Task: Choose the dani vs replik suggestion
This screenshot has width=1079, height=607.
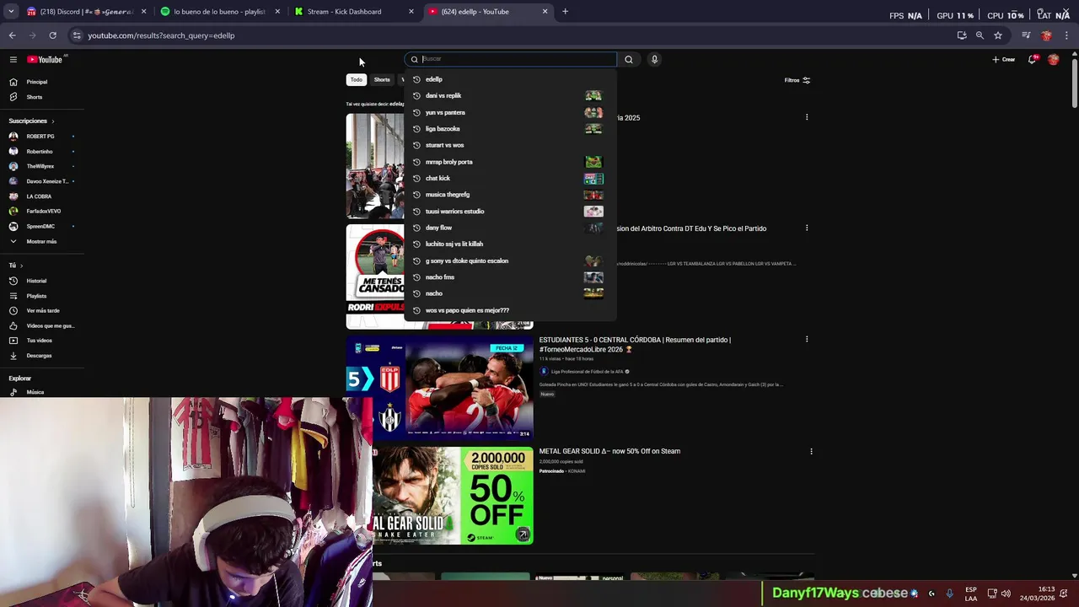Action: [511, 95]
